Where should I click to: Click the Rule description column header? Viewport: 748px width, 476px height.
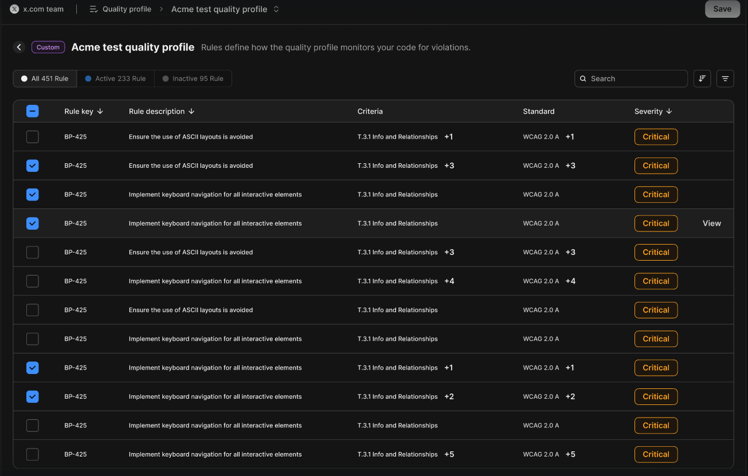point(156,111)
